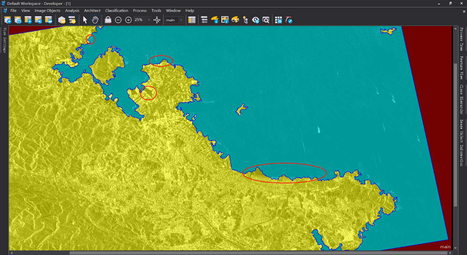Open the Image Object Information side tab
Image resolution: width=467 pixels, height=255 pixels.
461,143
